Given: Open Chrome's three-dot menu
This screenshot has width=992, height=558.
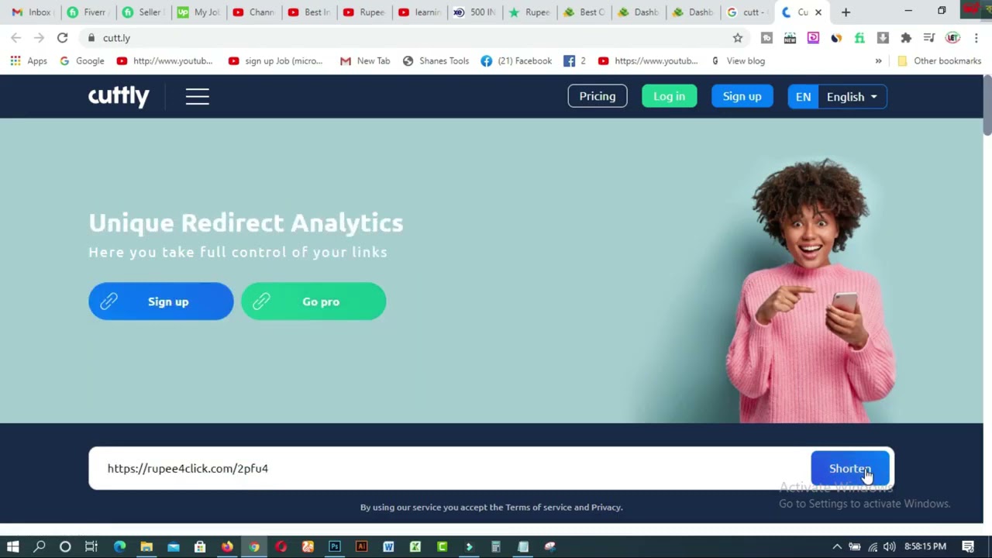Looking at the screenshot, I should coord(976,37).
